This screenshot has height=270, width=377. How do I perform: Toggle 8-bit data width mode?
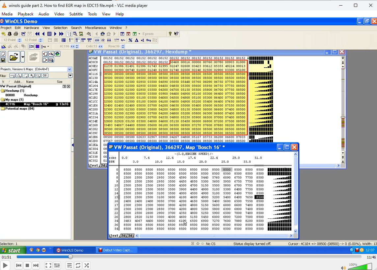71,40
